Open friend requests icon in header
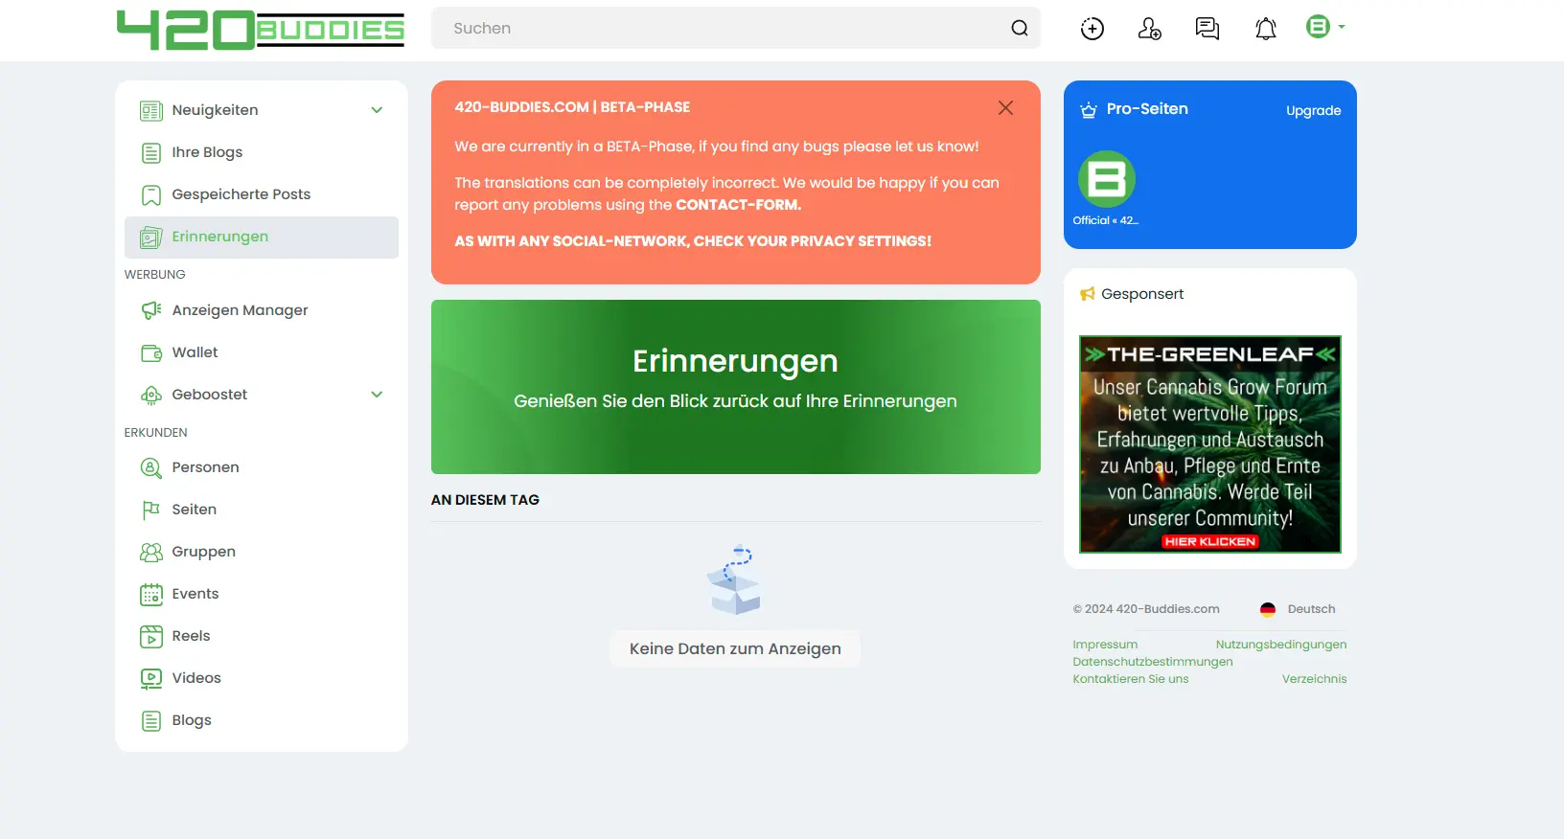Image resolution: width=1564 pixels, height=839 pixels. point(1149,29)
